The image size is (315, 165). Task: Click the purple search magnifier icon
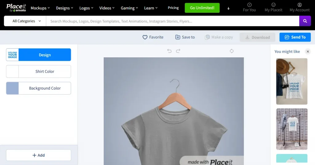305,21
